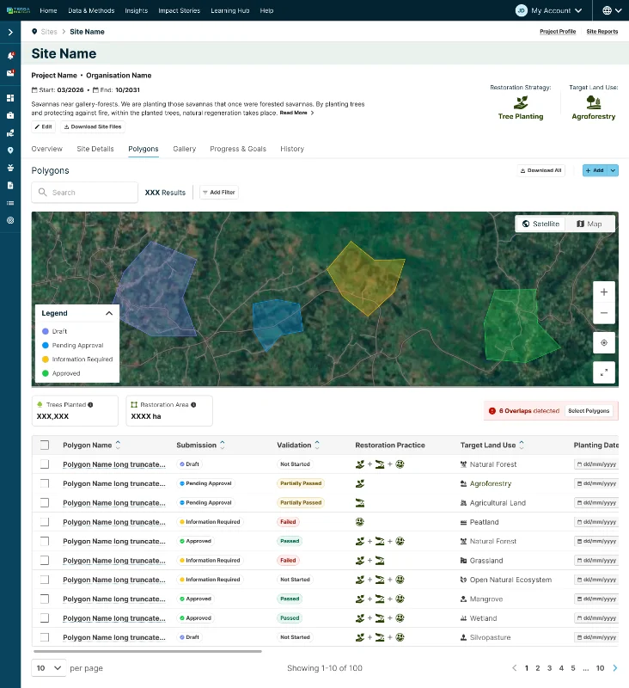The image size is (629, 688).
Task: Collapse the Legend panel
Action: point(109,313)
